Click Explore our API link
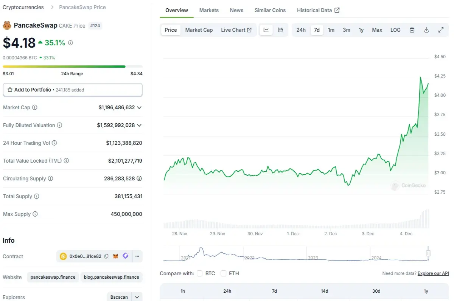 coord(433,273)
